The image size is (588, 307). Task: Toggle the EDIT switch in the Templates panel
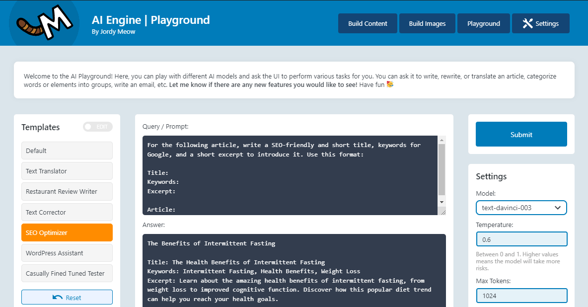[x=97, y=127]
